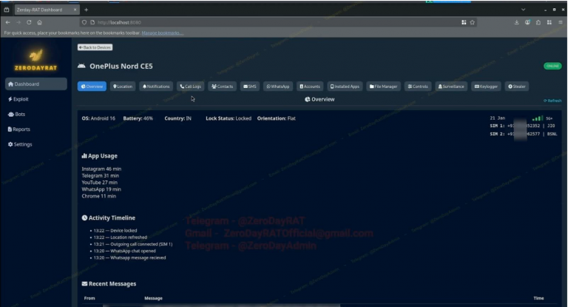Open the Bots section in sidebar

point(17,114)
